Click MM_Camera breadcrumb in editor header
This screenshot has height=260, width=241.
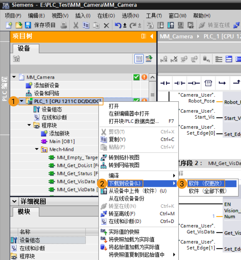(176, 36)
